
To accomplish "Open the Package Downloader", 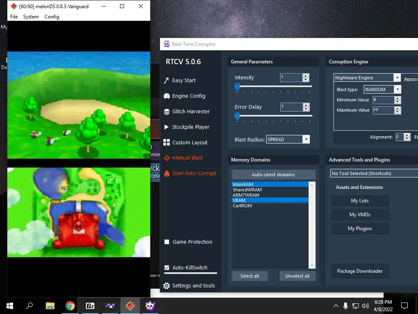I will coord(360,271).
